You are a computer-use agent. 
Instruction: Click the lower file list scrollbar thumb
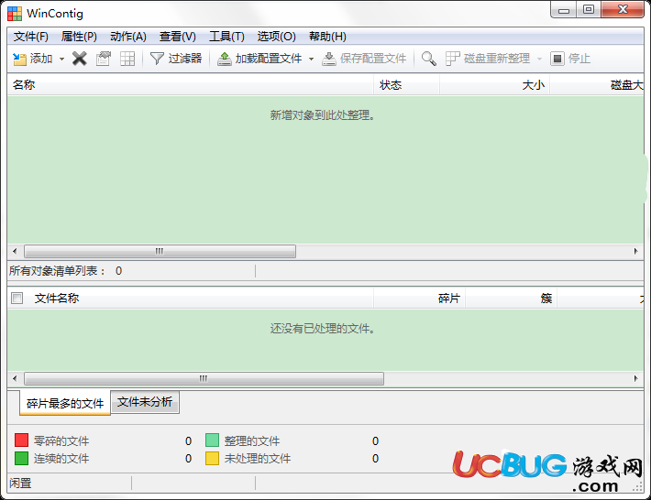point(204,378)
